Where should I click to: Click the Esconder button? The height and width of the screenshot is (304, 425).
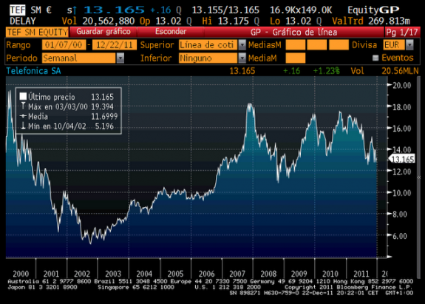[x=171, y=32]
